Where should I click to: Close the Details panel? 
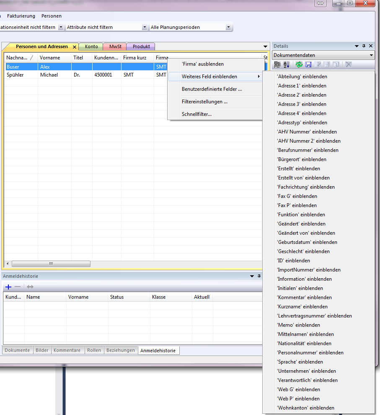pos(371,46)
